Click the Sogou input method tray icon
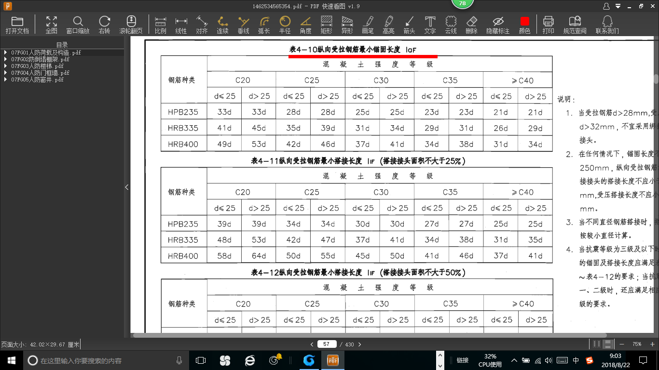The width and height of the screenshot is (659, 370). tap(590, 360)
